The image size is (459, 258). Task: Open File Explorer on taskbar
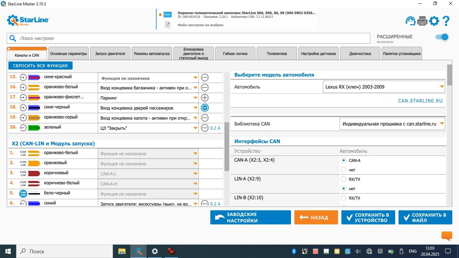coord(122,251)
